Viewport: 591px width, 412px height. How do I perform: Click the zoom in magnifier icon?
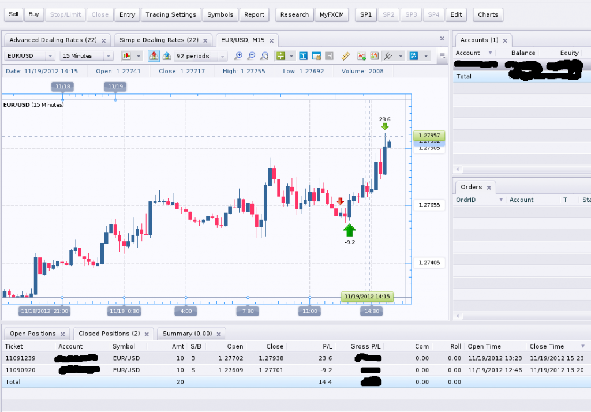(x=238, y=56)
